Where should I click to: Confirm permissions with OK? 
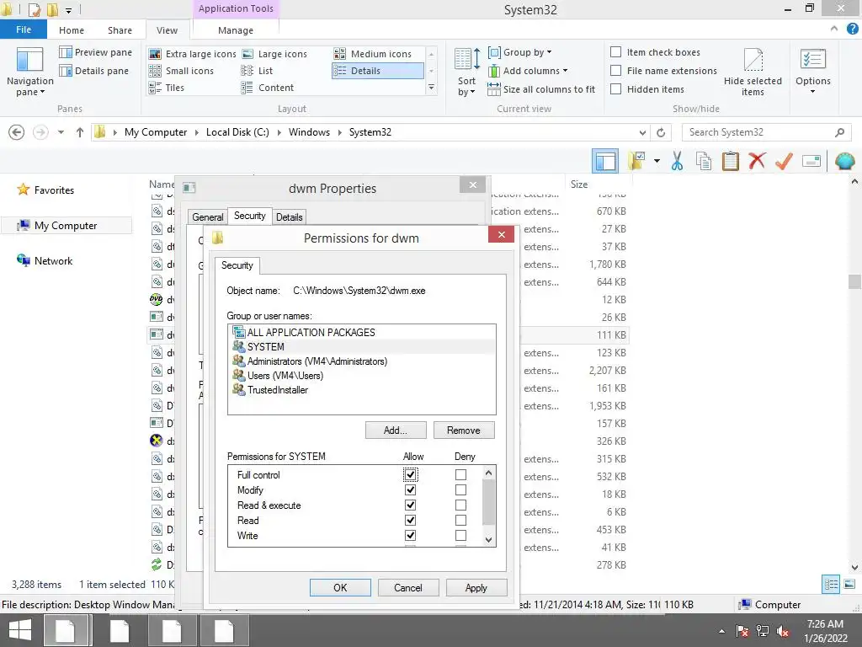click(340, 587)
